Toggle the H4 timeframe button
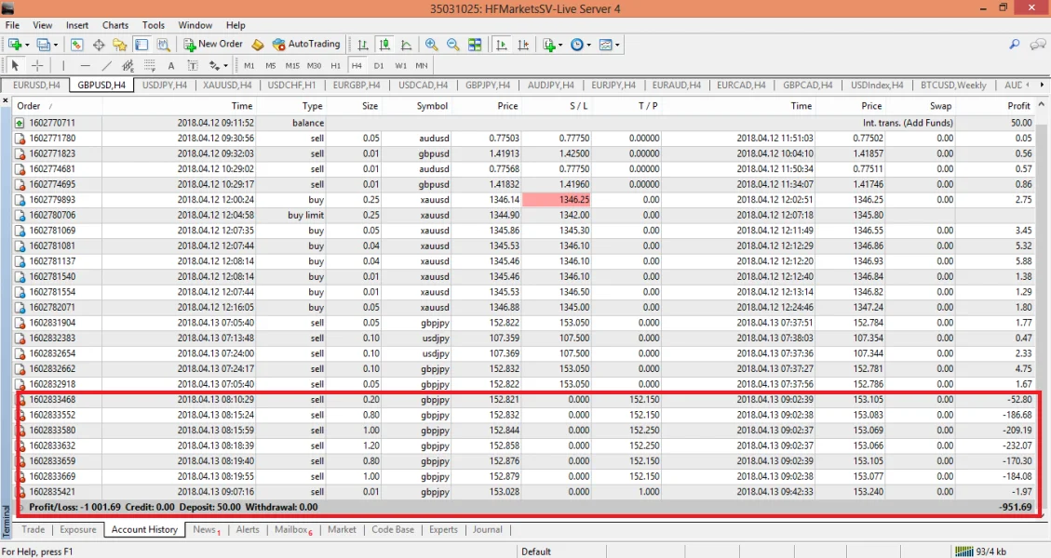Screen dimensions: 1051x558 357,65
